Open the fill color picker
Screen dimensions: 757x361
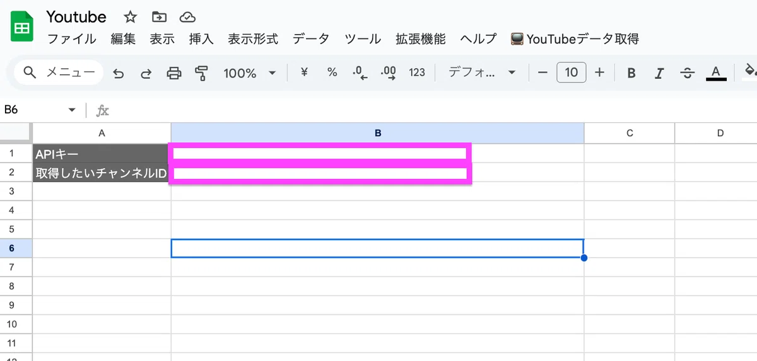point(749,71)
